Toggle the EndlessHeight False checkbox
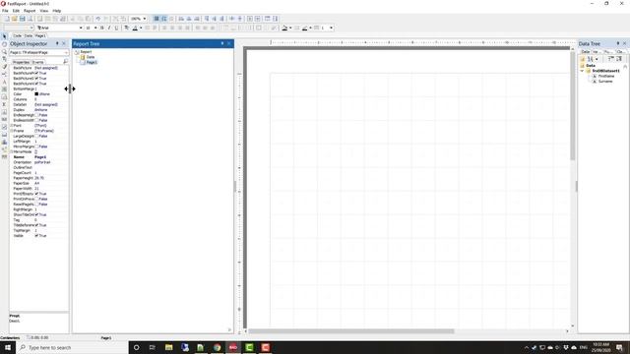630x354 pixels. pos(36,115)
